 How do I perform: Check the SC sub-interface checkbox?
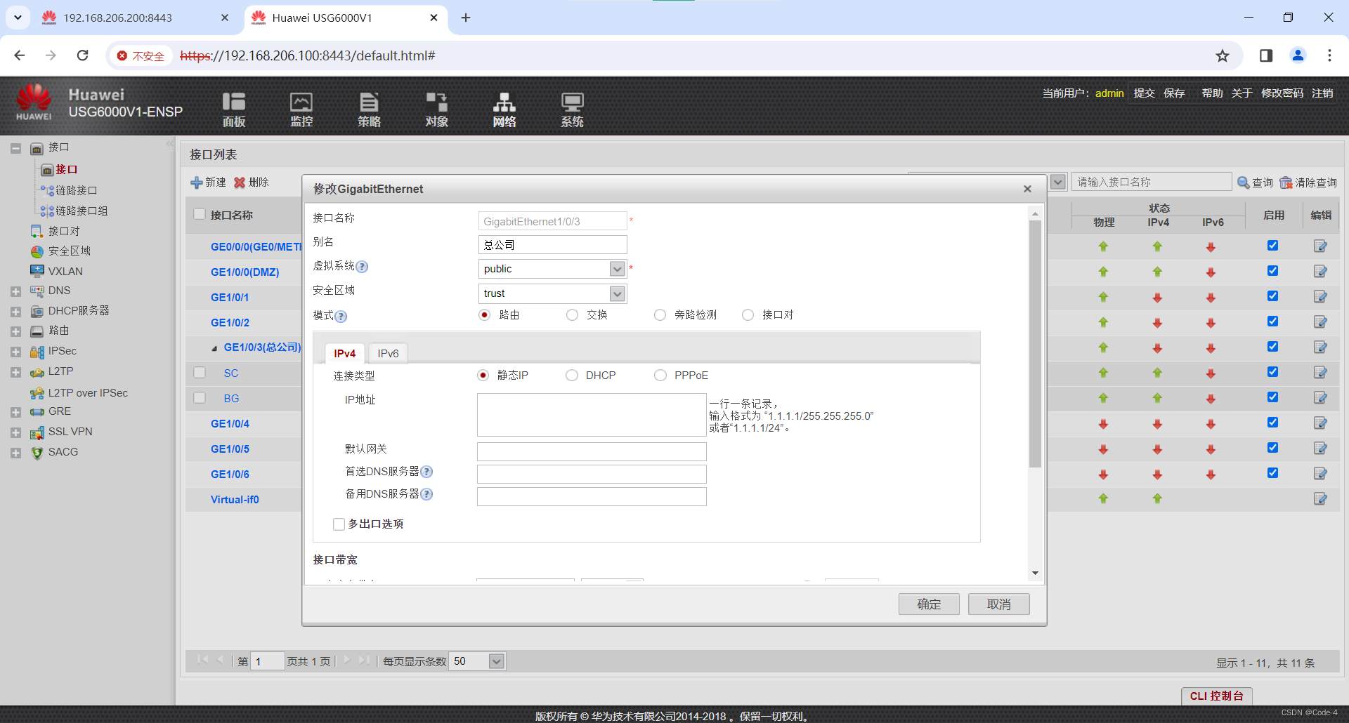tap(200, 373)
